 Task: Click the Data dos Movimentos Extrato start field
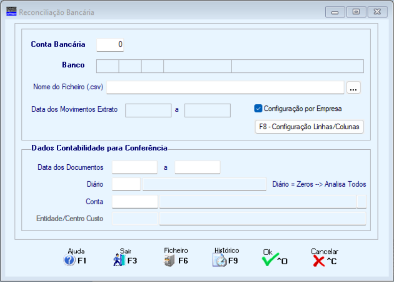coord(148,110)
